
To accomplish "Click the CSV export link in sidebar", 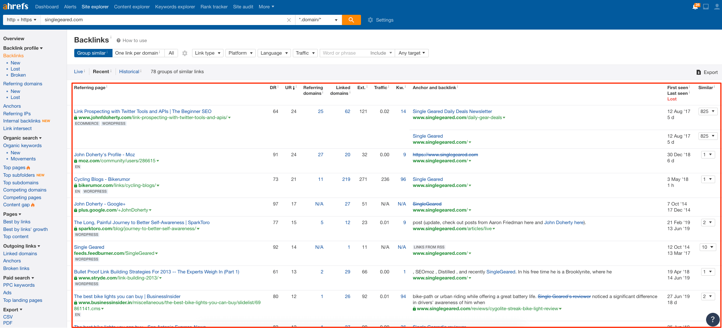I will pos(8,317).
